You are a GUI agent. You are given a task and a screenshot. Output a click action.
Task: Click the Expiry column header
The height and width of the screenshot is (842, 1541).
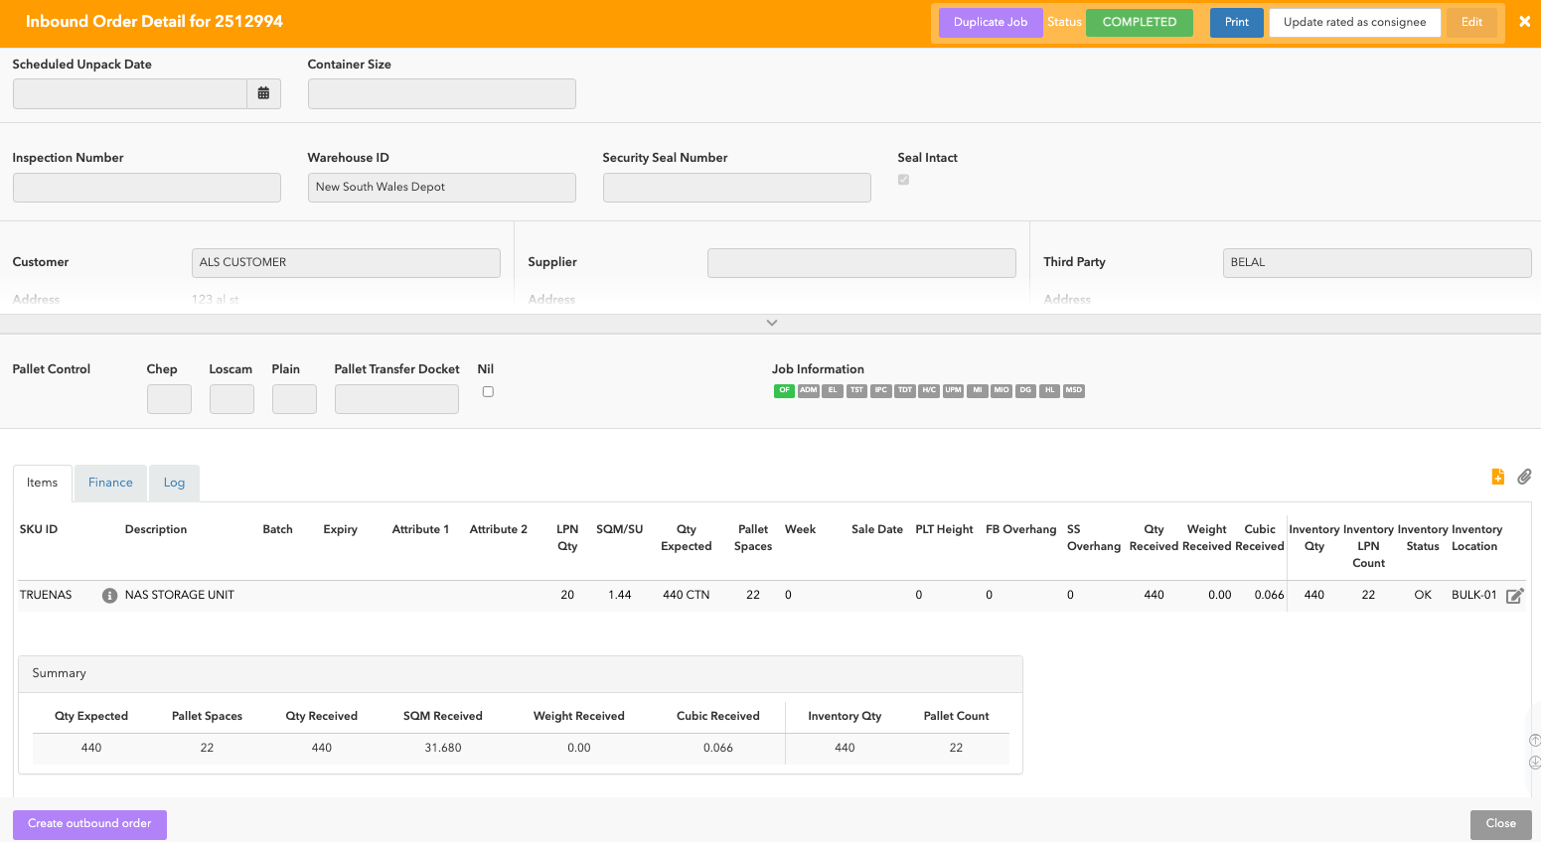[x=340, y=530]
